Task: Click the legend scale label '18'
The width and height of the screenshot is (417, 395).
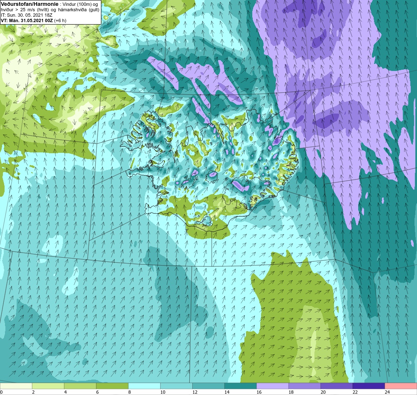Action: pos(291,392)
